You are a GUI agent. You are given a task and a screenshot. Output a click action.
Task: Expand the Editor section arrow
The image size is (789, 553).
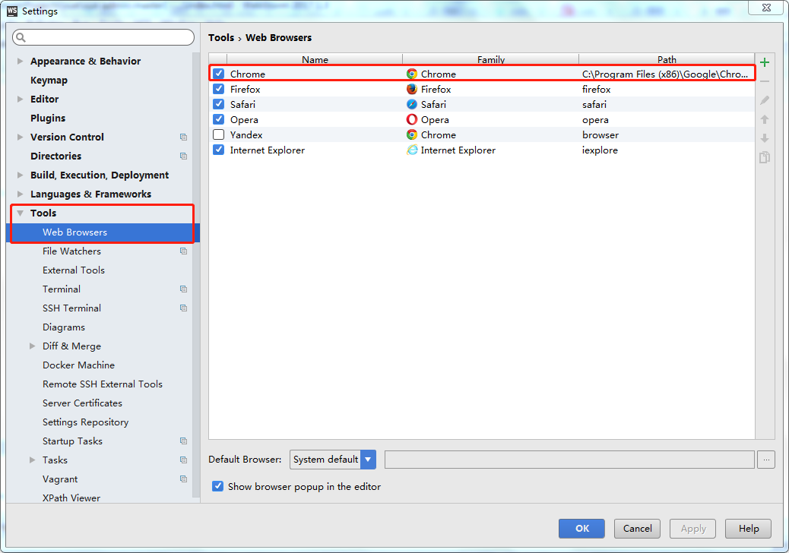(x=20, y=99)
